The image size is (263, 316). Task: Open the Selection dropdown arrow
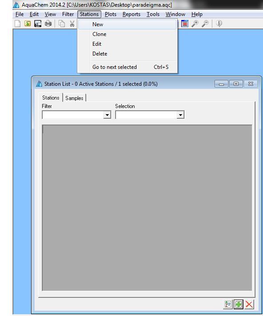coord(181,115)
